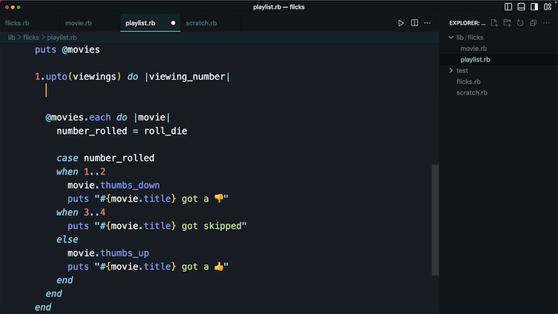Screen dimensions: 558x314
Task: Switch to the scratch.rb tab
Action: pyautogui.click(x=201, y=23)
